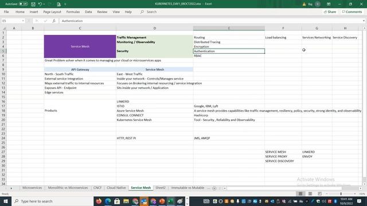Expand the Name Box dropdown arrow
Image resolution: width=367 pixels, height=206 pixels.
(23, 21)
